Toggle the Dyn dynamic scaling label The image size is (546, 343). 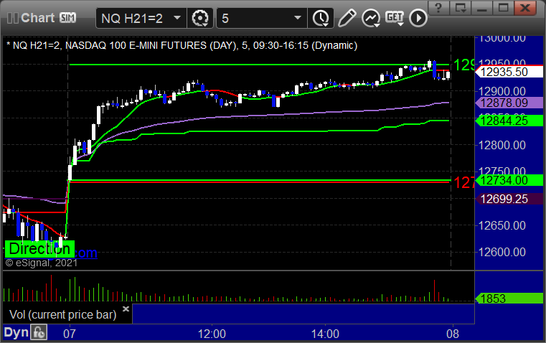point(16,333)
